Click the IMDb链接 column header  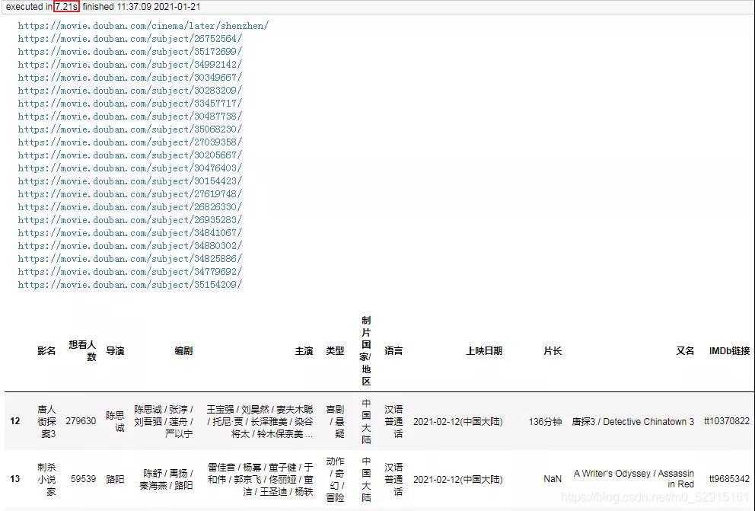click(729, 351)
